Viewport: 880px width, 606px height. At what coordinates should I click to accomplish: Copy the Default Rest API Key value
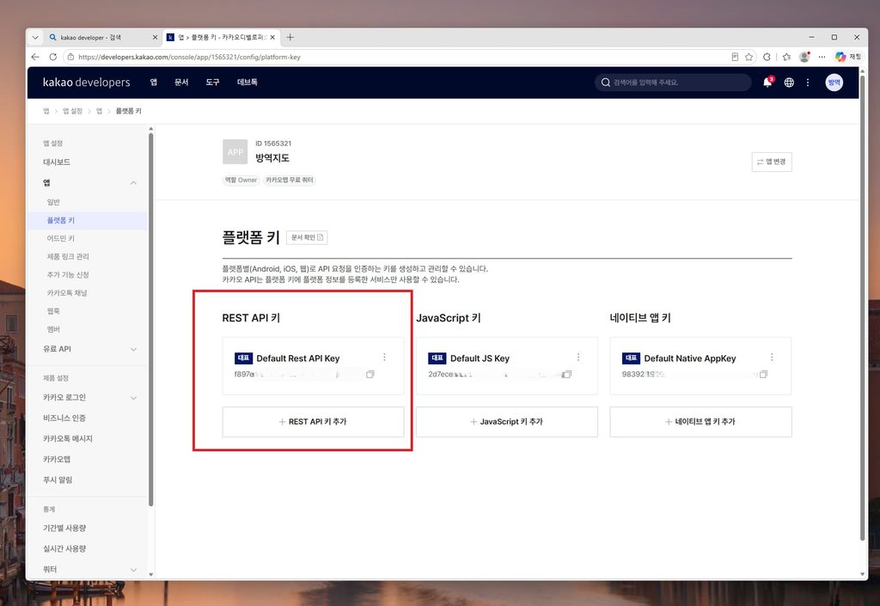[x=370, y=374]
